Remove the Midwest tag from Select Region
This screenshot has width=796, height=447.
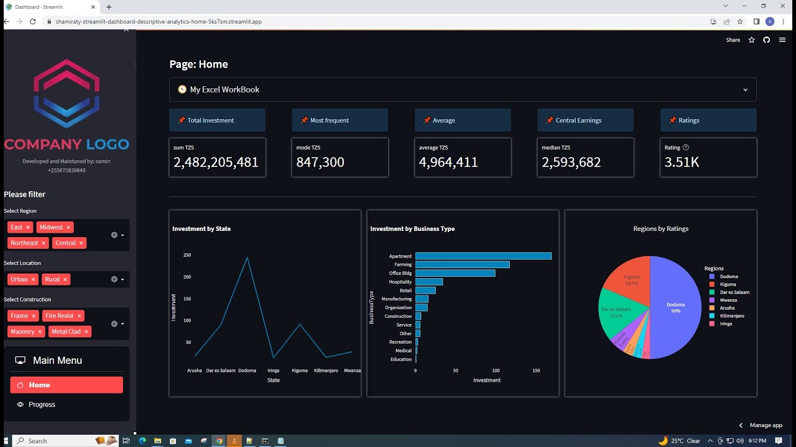coord(68,227)
